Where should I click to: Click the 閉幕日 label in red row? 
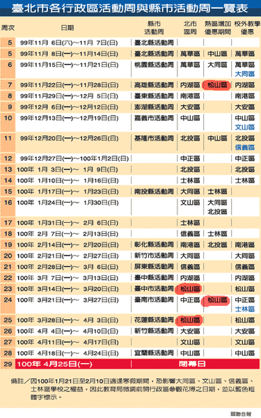coord(192,364)
